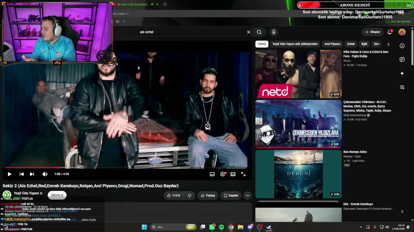414x232 pixels.
Task: Select the Anıl Piyancı filter chip
Action: click(x=332, y=44)
